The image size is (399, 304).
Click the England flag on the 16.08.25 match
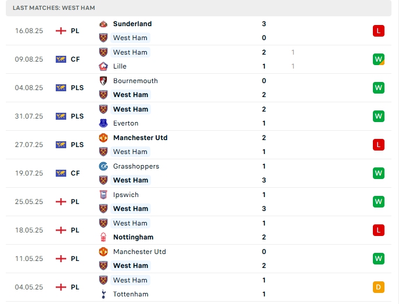[61, 31]
